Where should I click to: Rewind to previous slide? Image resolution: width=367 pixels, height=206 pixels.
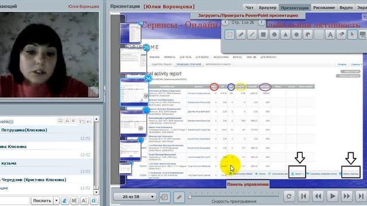(x=318, y=196)
